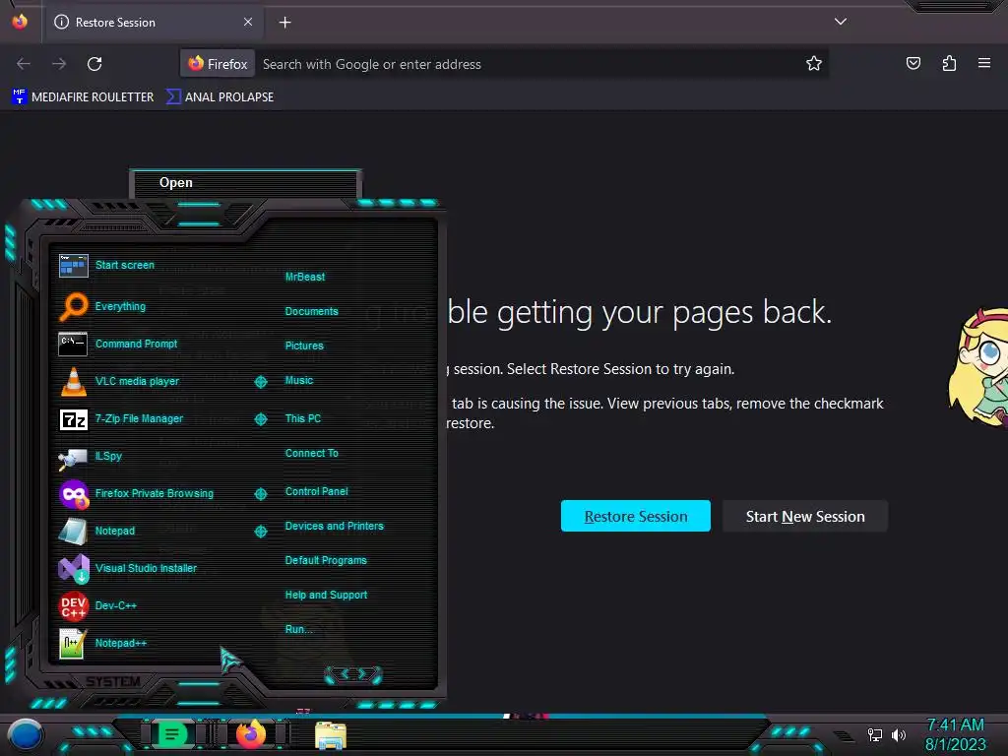Go forward in browser history
This screenshot has height=756, width=1008.
pos(59,64)
